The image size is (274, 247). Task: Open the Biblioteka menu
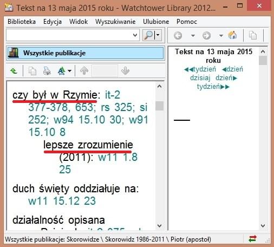tap(22, 22)
